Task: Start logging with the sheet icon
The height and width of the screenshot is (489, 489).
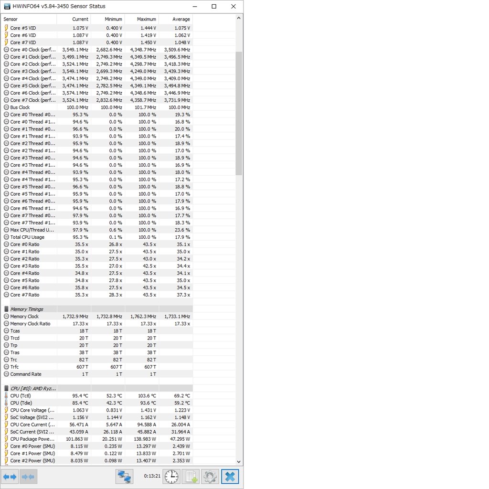Action: [x=191, y=477]
